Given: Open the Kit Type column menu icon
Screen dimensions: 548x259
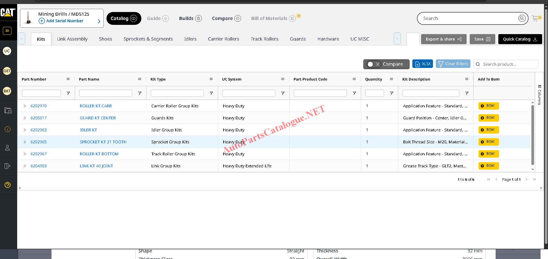Looking at the screenshot, I should 211,79.
